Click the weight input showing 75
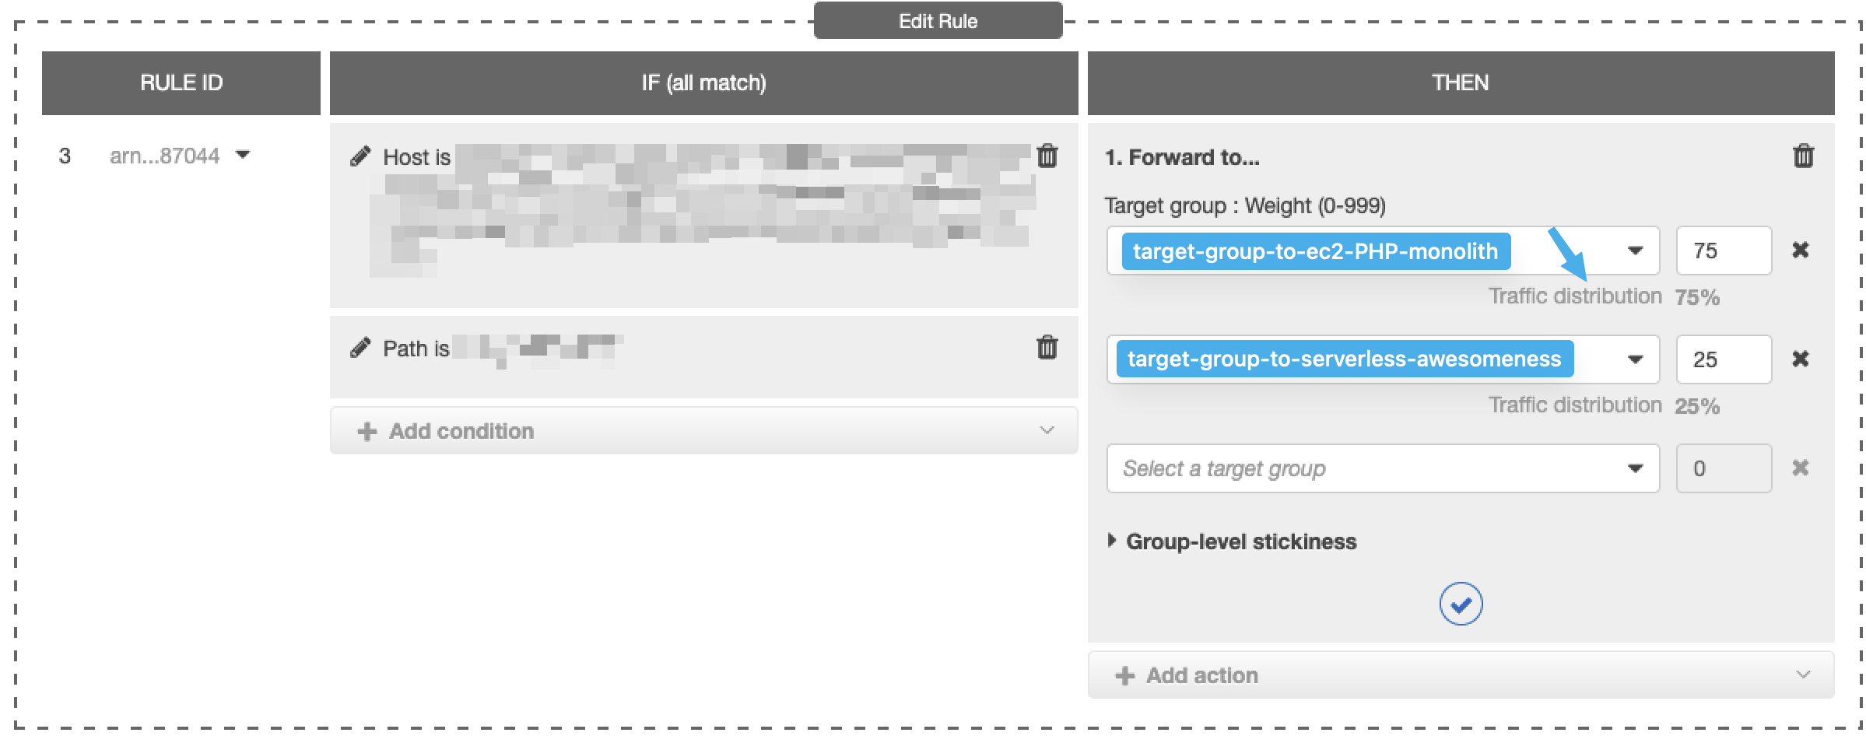The image size is (1866, 736). coord(1724,251)
